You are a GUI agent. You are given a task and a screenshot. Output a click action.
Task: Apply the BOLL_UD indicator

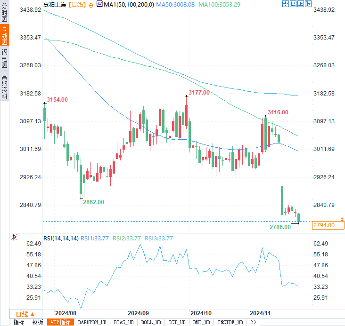point(151,322)
